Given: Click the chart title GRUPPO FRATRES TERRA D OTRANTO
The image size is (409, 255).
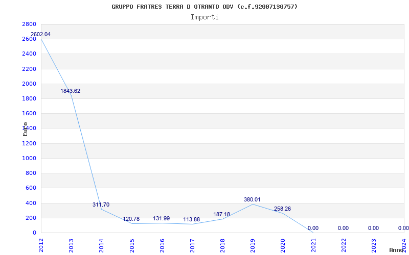Looking at the screenshot, I should (205, 7).
